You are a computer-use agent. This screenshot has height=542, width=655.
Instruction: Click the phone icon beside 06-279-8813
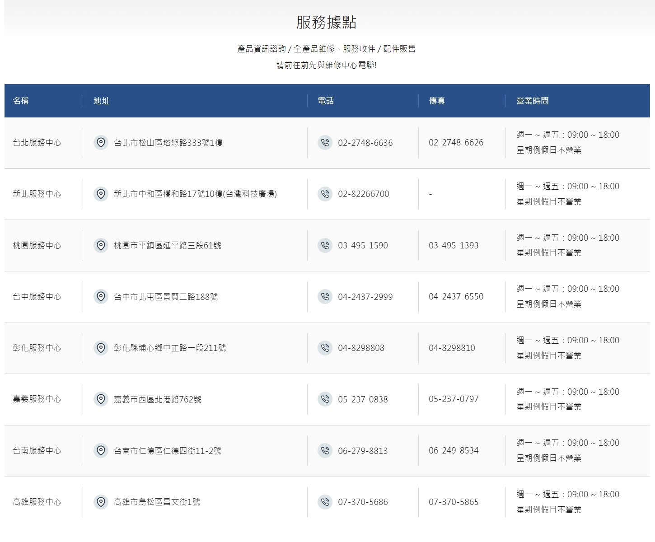point(325,451)
